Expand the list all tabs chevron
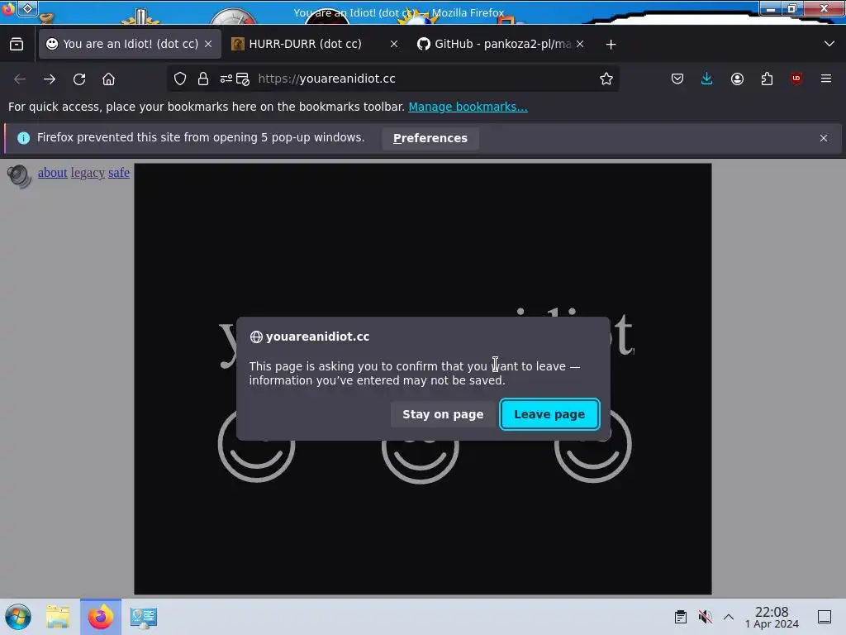 829,44
